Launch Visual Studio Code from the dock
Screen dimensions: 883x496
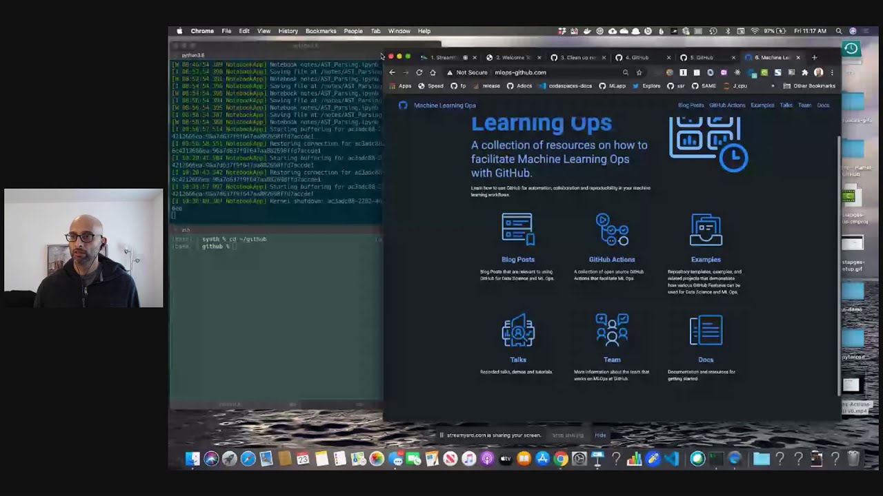click(x=671, y=459)
